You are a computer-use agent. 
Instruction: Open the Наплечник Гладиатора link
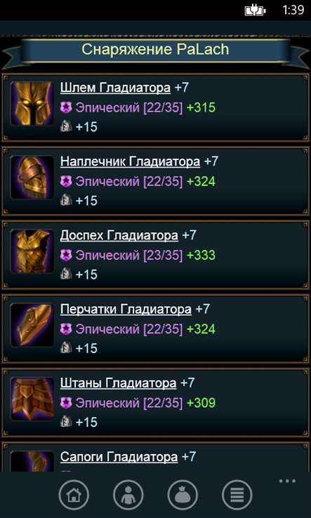coord(130,162)
